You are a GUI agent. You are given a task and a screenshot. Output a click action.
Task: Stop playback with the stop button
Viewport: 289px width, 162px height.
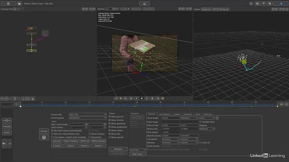click(x=141, y=99)
